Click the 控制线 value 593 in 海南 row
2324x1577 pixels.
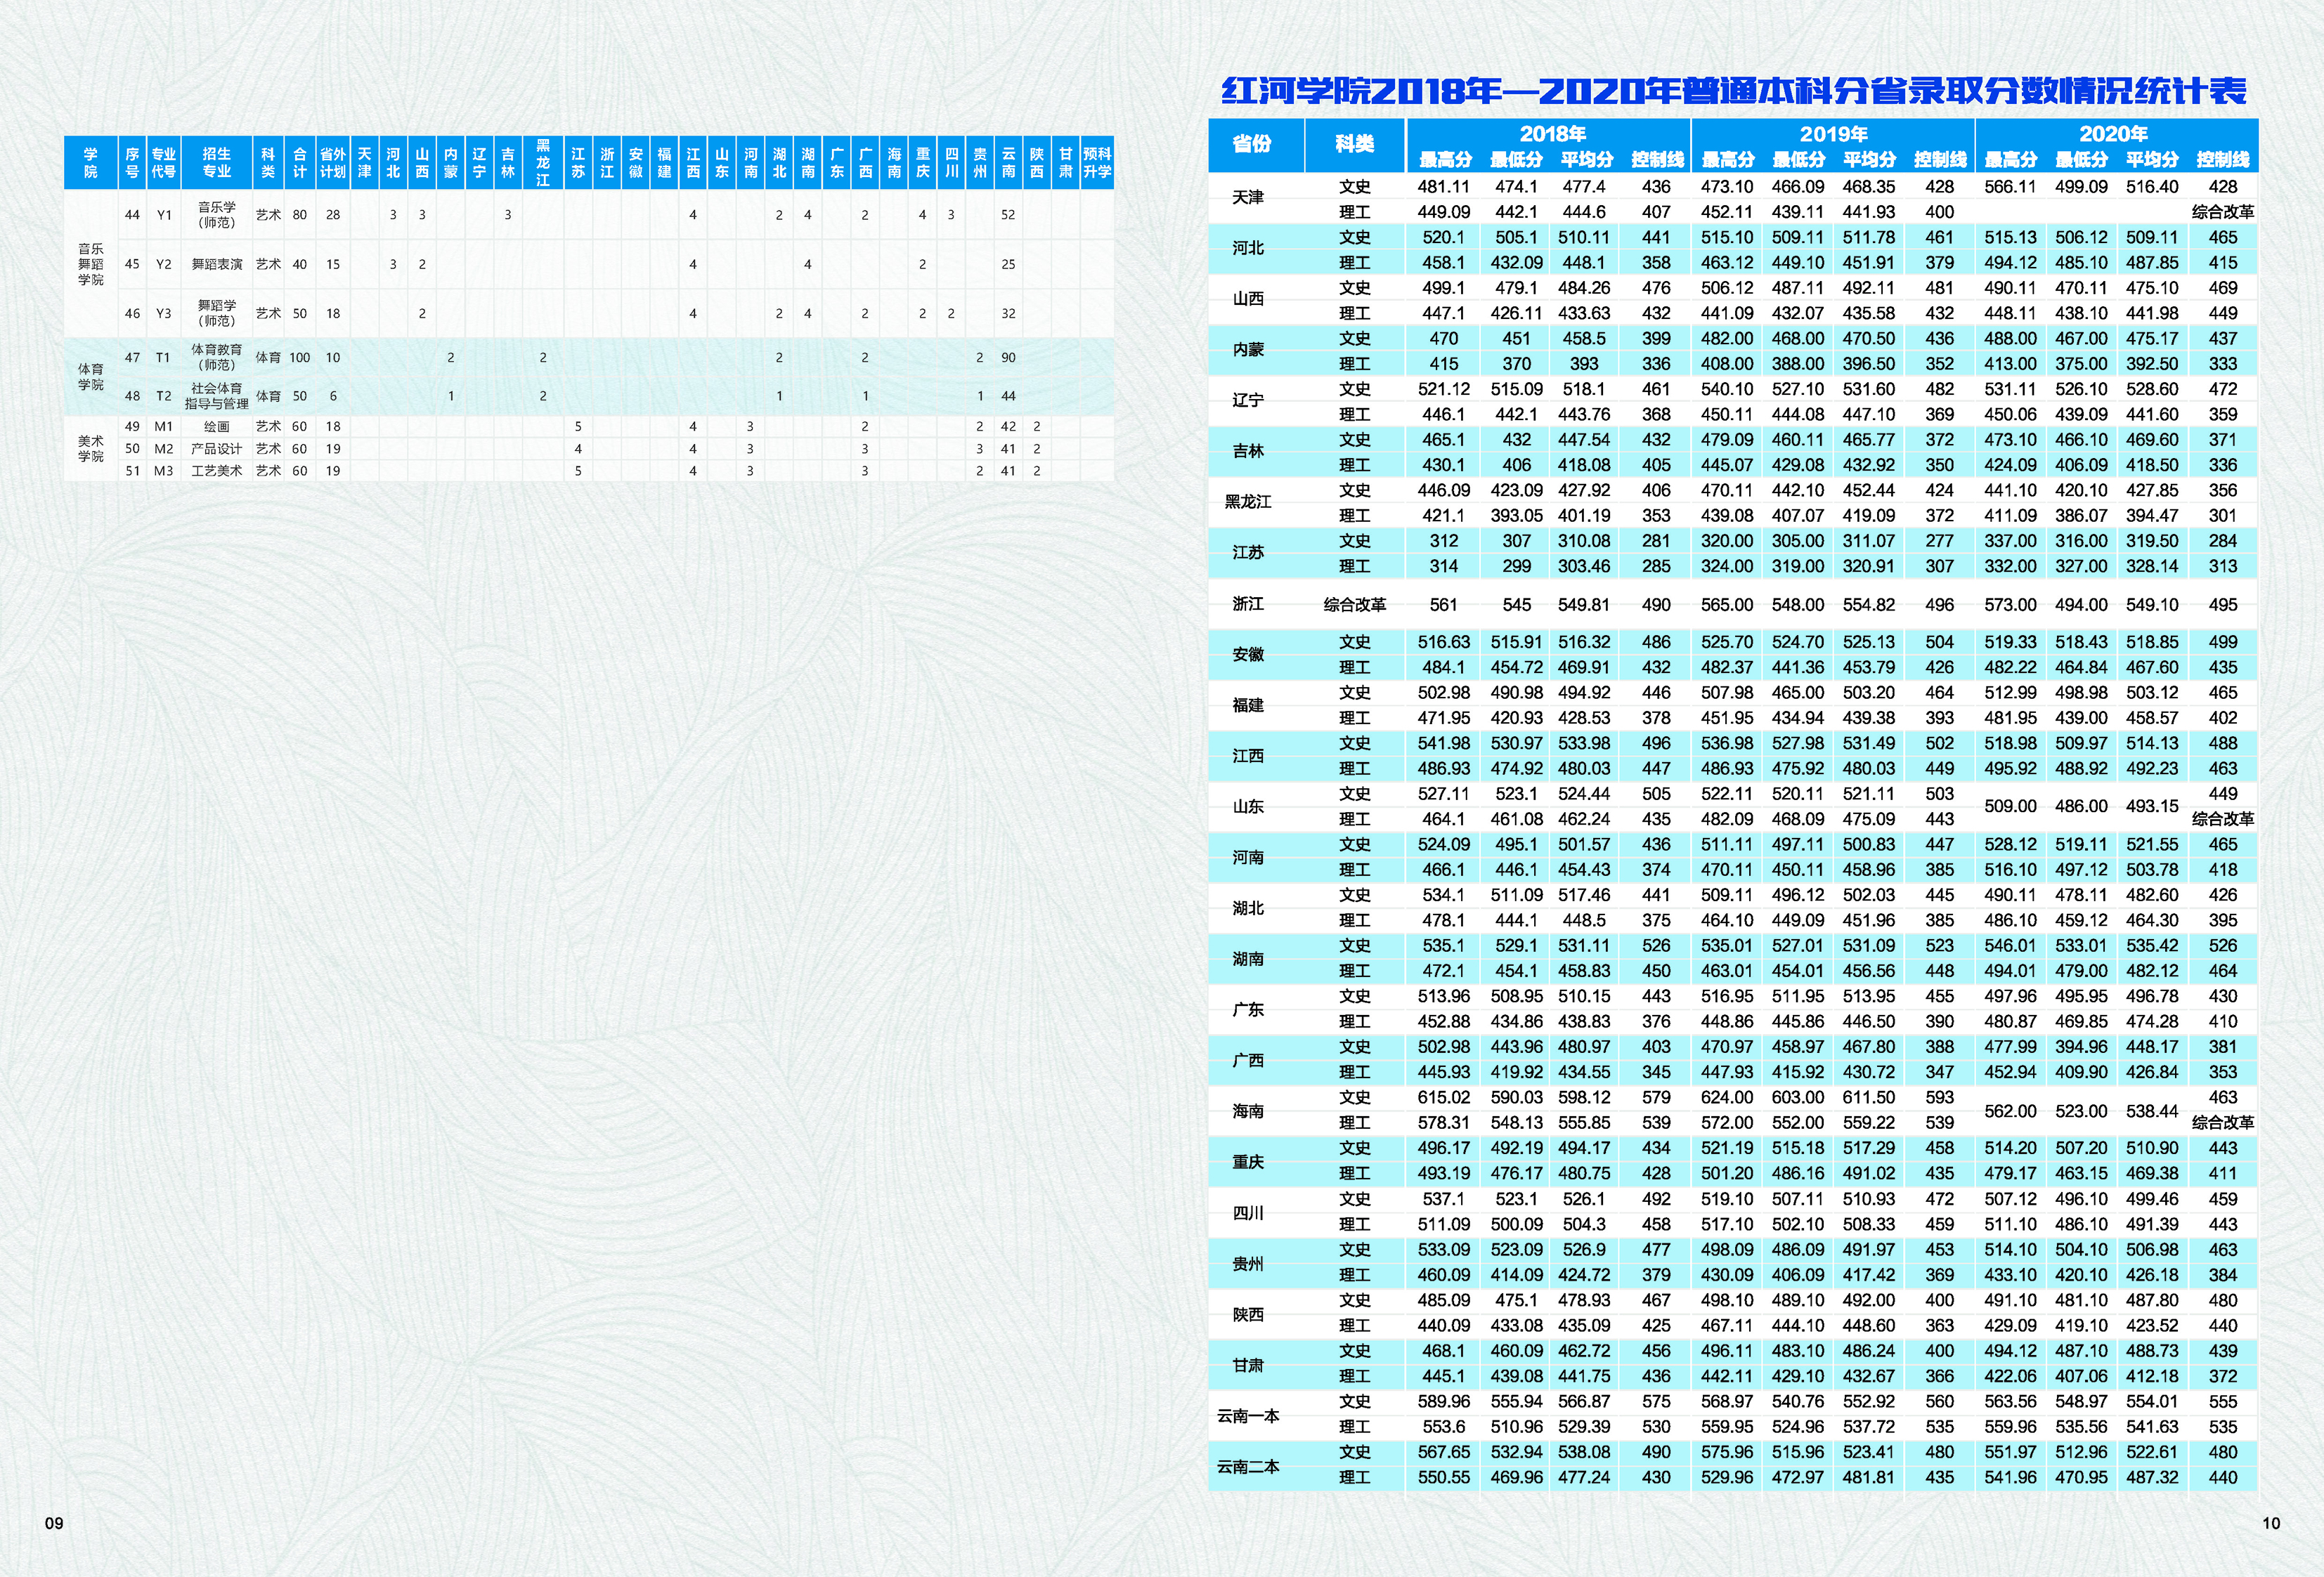click(x=1939, y=1097)
